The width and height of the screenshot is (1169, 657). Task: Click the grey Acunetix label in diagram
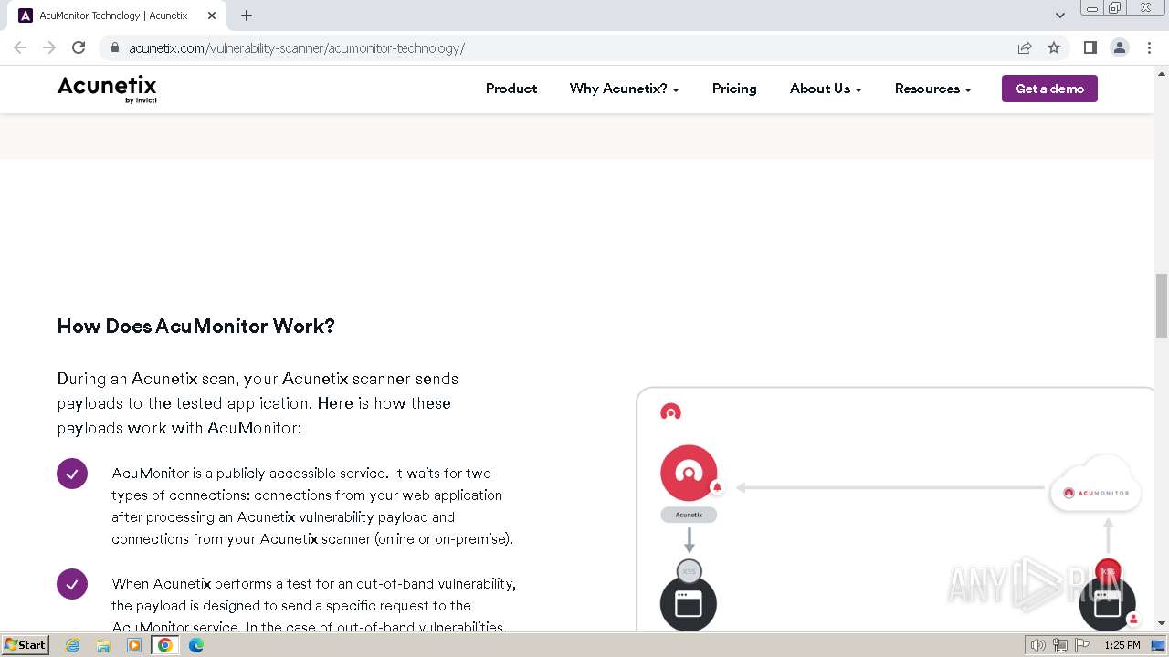click(x=689, y=515)
